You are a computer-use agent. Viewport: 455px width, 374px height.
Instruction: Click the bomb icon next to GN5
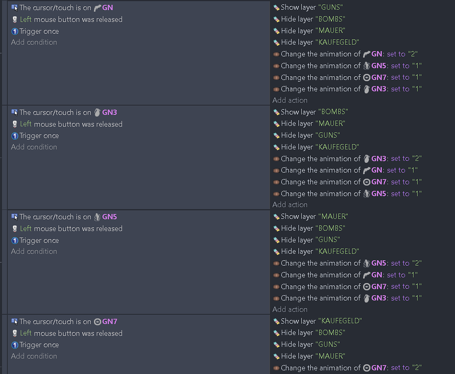(98, 217)
